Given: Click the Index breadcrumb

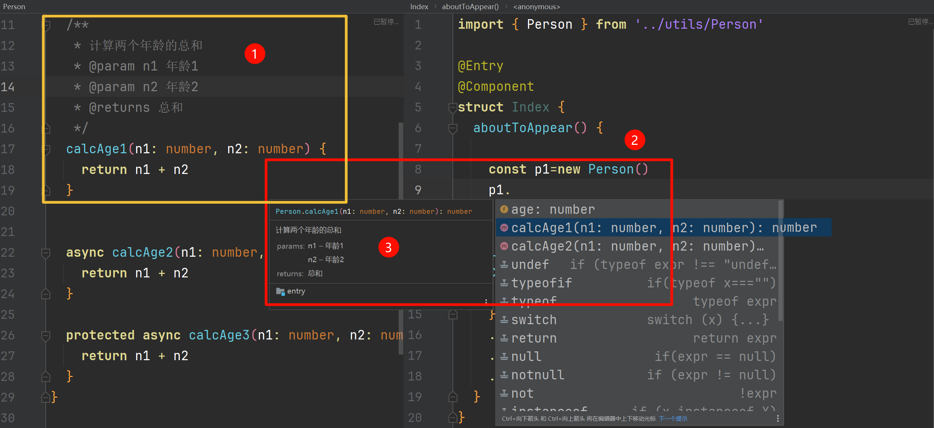Looking at the screenshot, I should point(419,7).
